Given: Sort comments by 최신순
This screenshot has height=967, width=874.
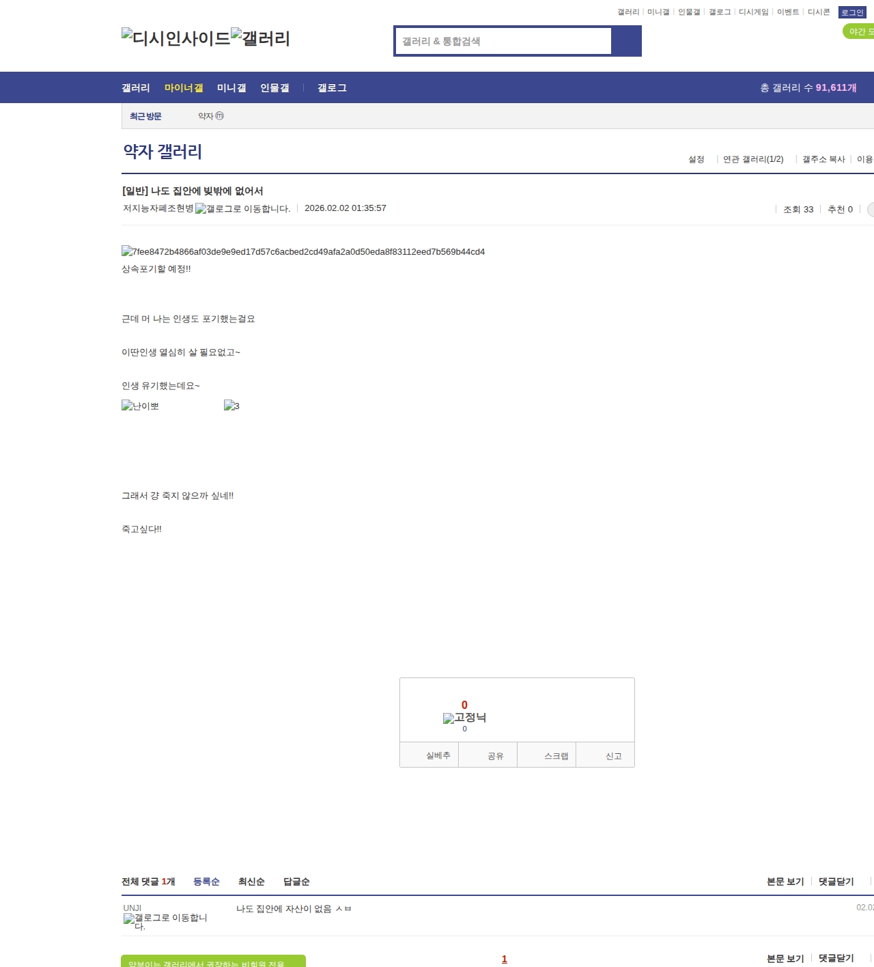Looking at the screenshot, I should click(251, 882).
